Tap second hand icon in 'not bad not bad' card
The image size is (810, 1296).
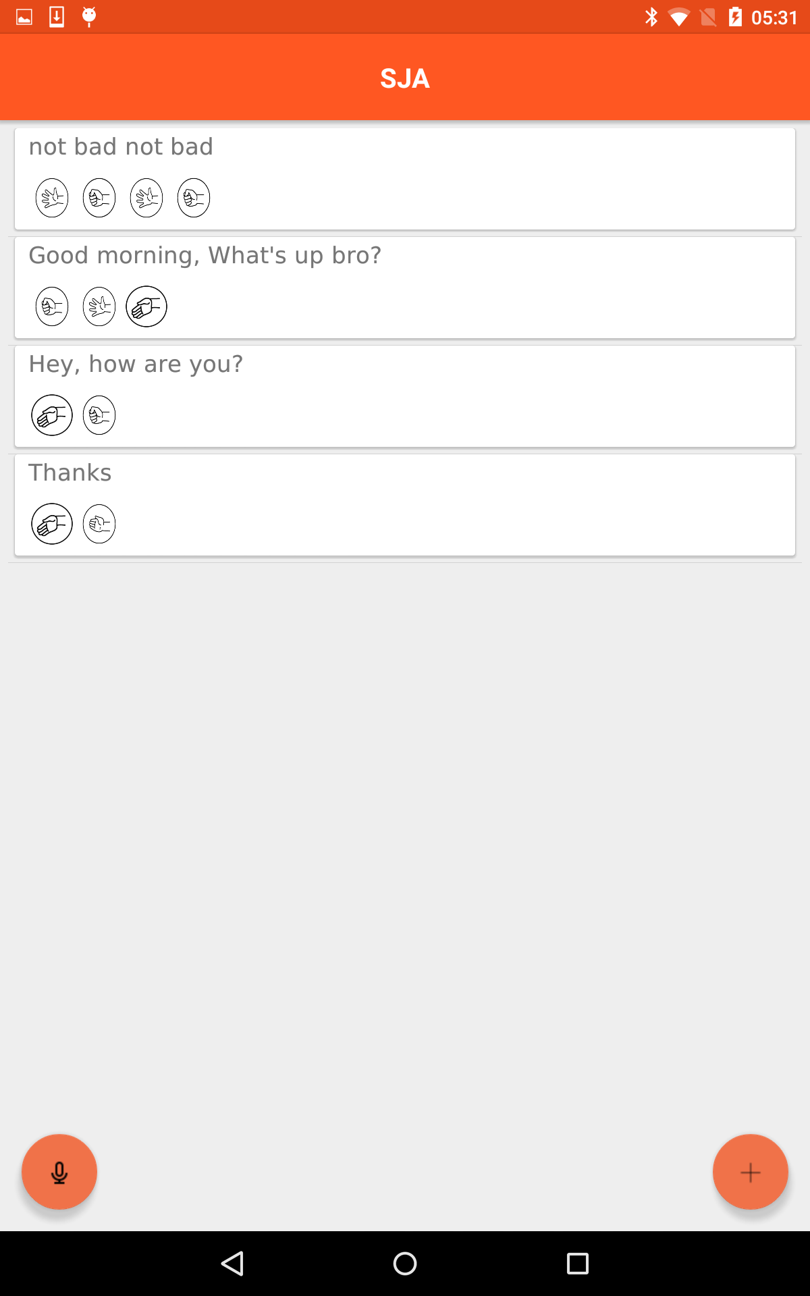[x=99, y=198]
